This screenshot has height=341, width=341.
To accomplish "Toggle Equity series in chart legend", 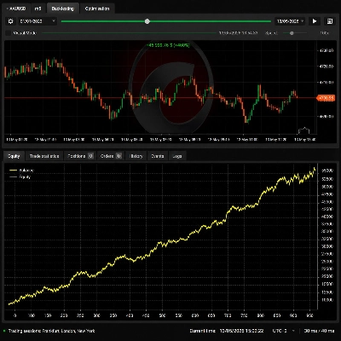I will point(20,176).
